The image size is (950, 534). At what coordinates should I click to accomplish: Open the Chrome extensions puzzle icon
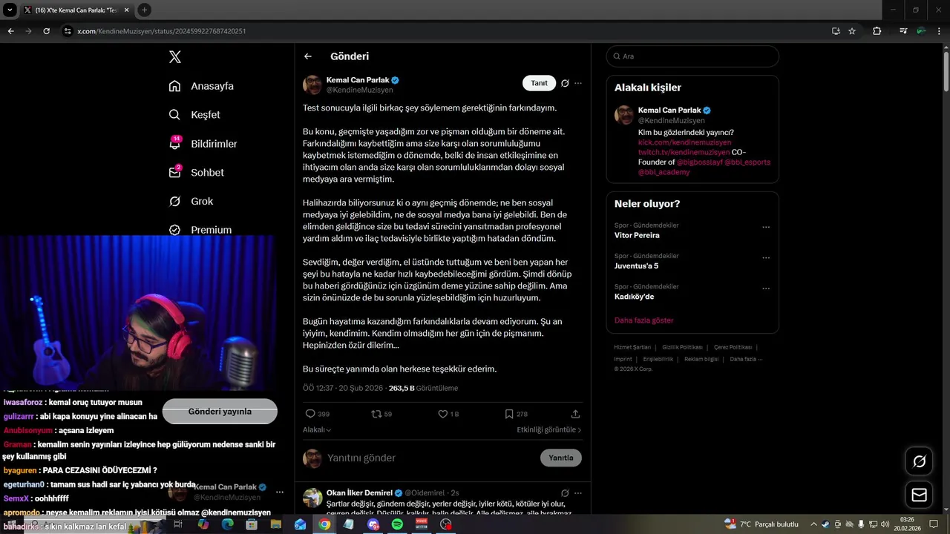tap(877, 31)
